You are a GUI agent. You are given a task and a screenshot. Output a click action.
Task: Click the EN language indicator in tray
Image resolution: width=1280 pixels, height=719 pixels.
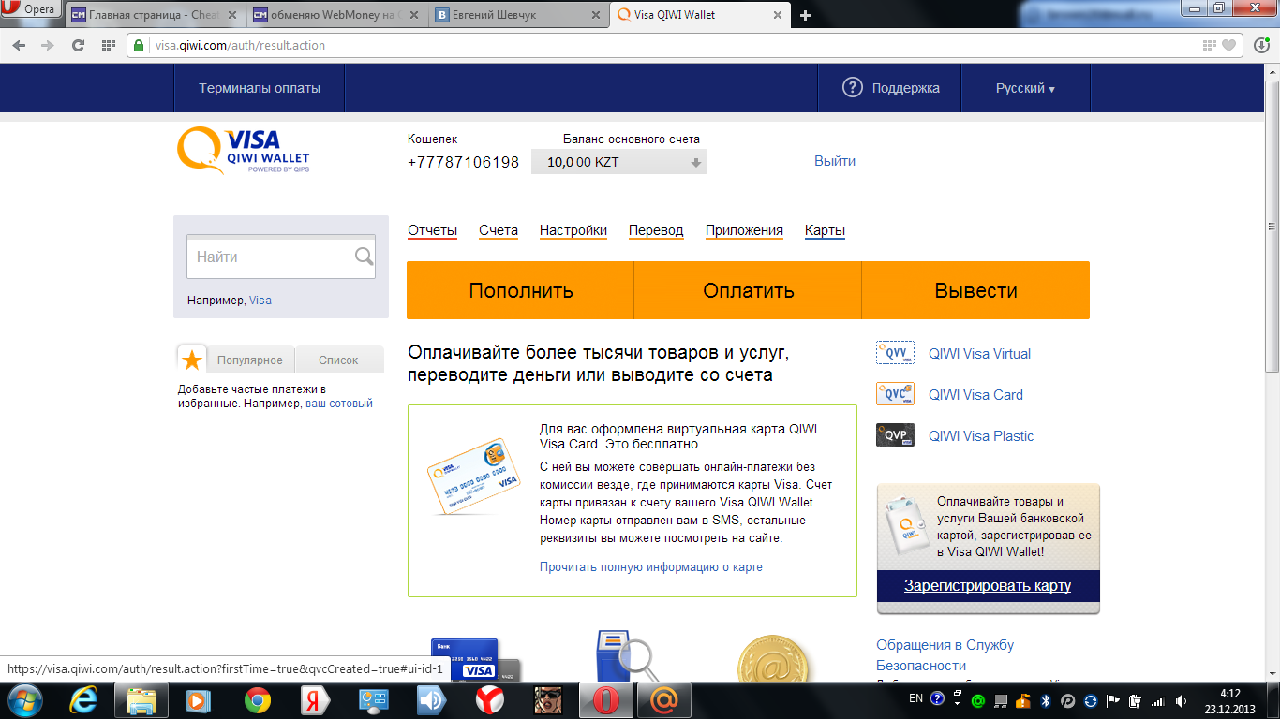tap(915, 699)
